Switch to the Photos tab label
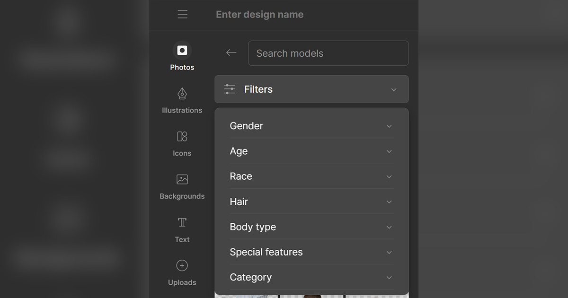This screenshot has height=298, width=568. click(x=182, y=68)
